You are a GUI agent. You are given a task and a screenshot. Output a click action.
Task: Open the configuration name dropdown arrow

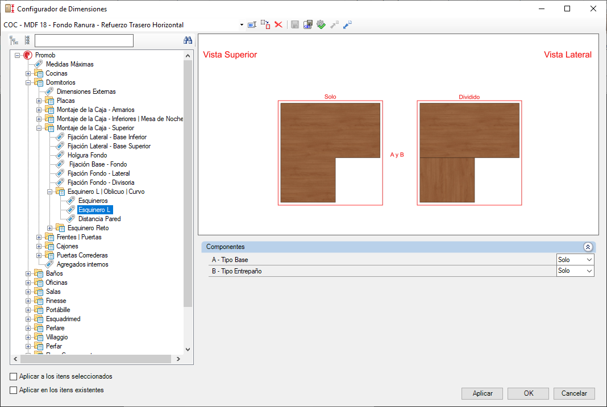pyautogui.click(x=242, y=25)
